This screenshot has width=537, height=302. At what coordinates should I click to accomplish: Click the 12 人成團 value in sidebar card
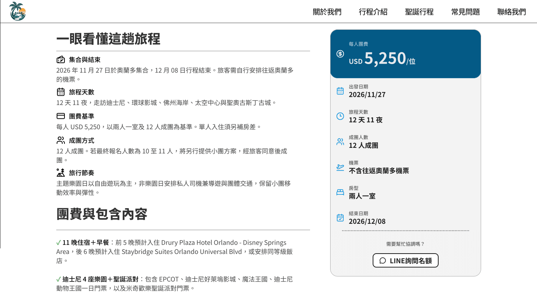pyautogui.click(x=364, y=146)
